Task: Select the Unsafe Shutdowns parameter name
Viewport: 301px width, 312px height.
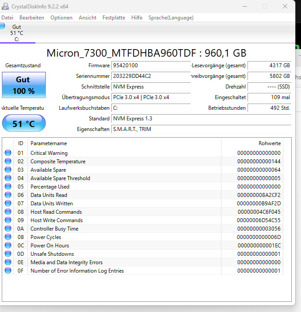Action: click(52, 254)
